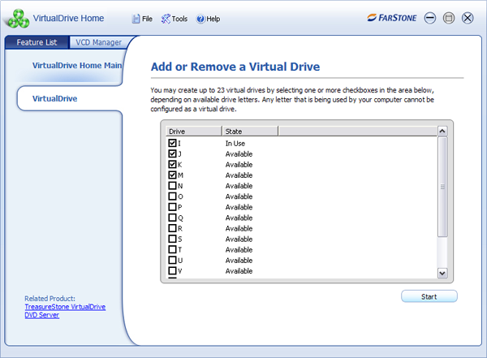Click the Available state of drive N
The width and height of the screenshot is (487, 358).
[239, 186]
